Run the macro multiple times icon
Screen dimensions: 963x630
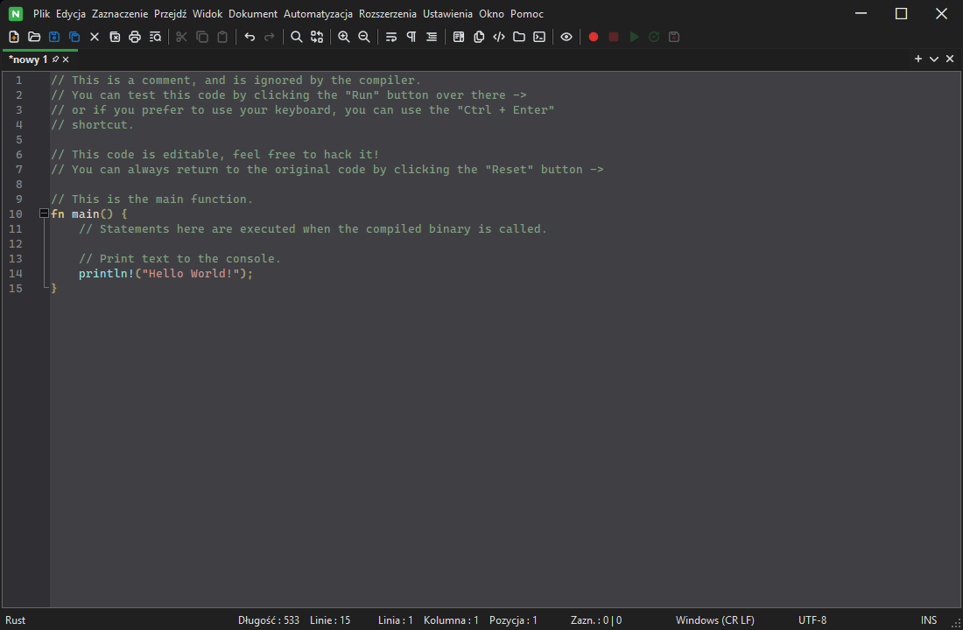point(654,37)
